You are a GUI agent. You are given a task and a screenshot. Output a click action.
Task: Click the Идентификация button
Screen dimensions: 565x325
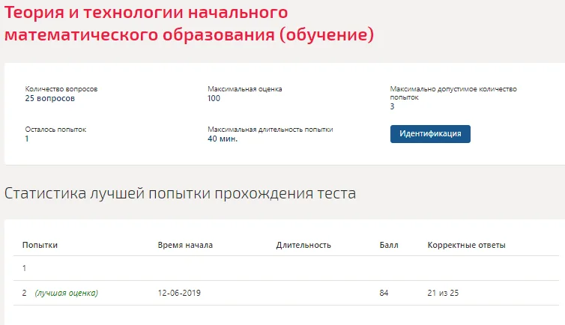coord(430,134)
